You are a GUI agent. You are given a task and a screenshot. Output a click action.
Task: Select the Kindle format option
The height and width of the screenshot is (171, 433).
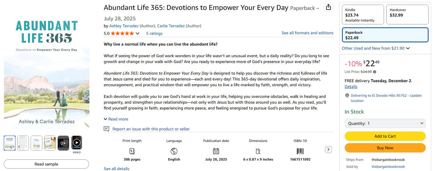click(363, 14)
